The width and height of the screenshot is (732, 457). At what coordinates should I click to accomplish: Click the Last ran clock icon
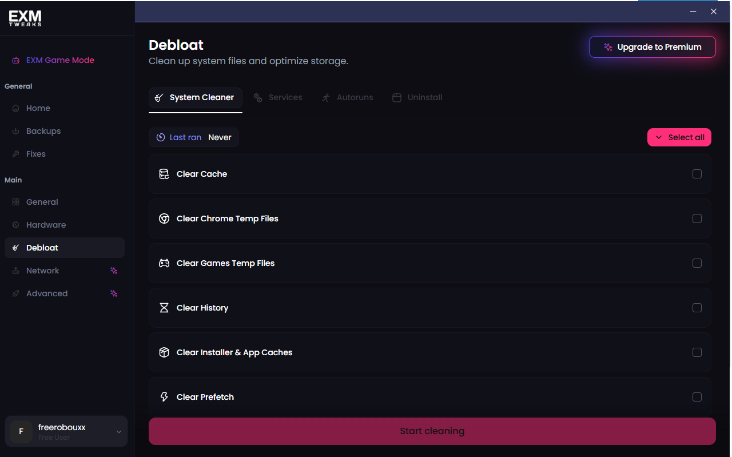pos(161,137)
